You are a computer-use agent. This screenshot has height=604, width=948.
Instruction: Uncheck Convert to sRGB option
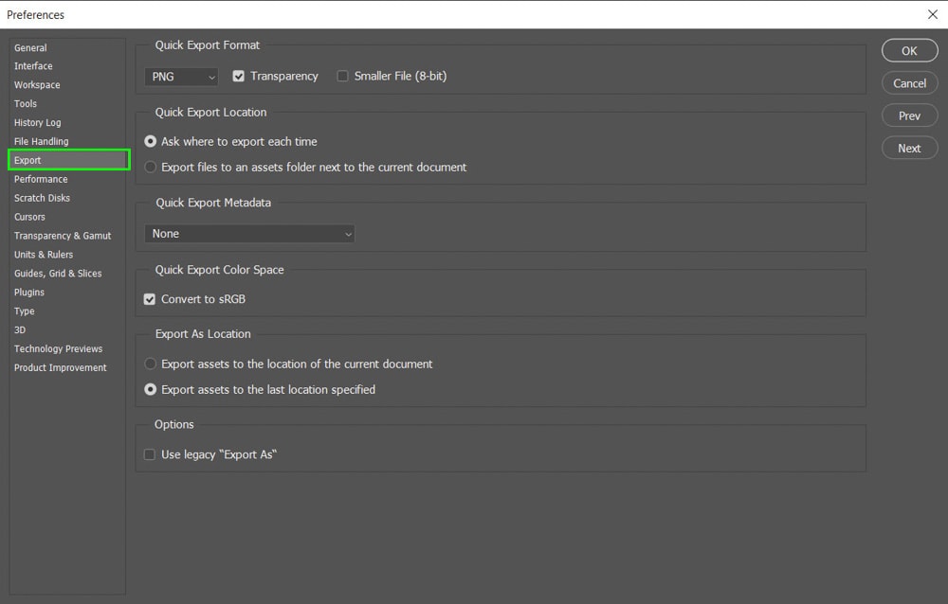[x=150, y=299]
